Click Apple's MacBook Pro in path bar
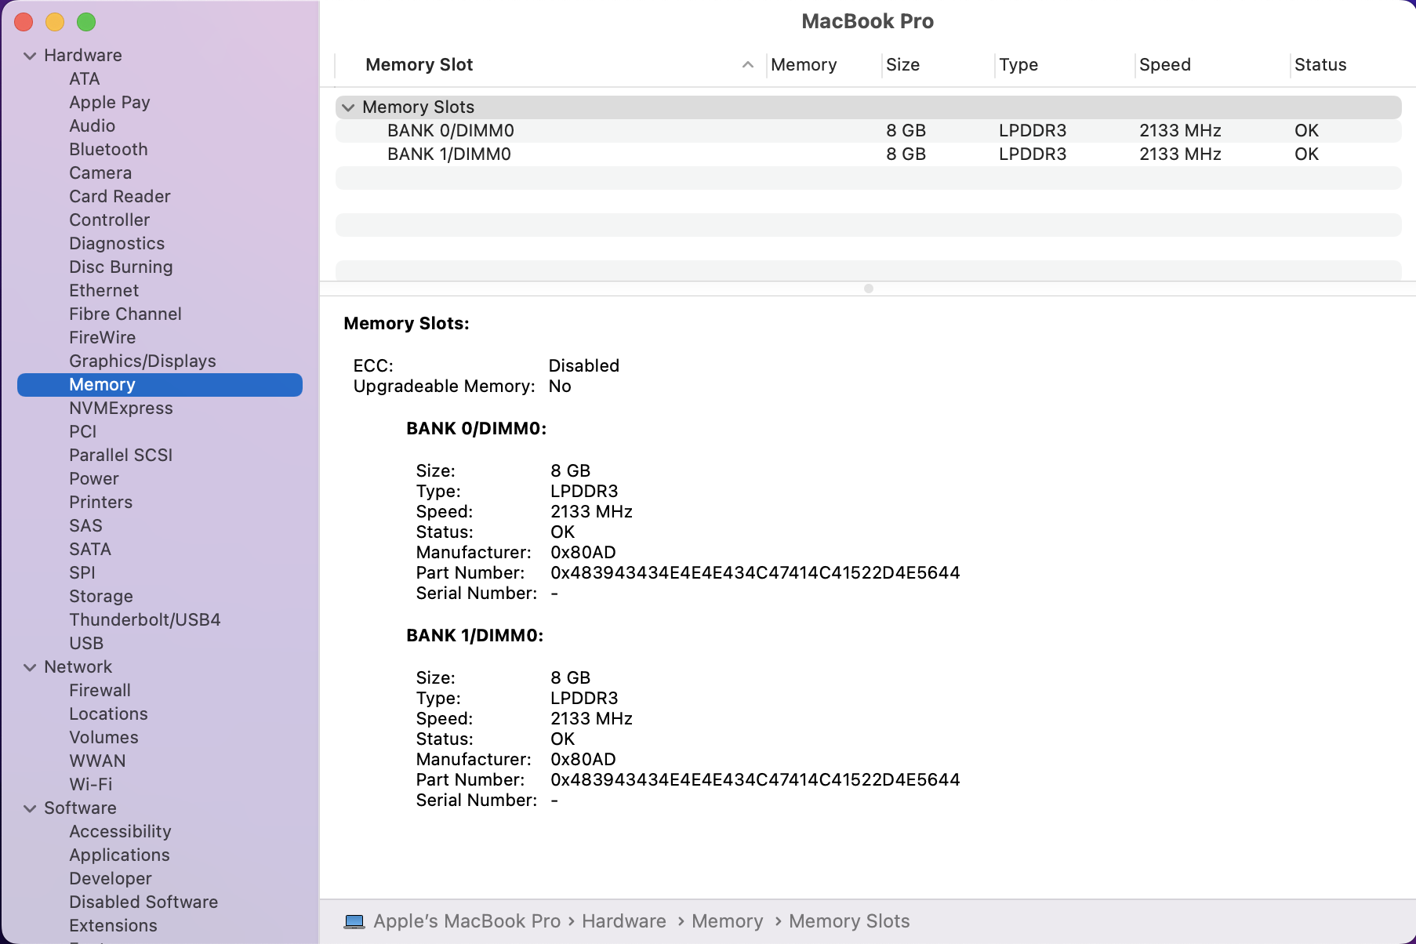Image resolution: width=1416 pixels, height=944 pixels. pos(467,921)
